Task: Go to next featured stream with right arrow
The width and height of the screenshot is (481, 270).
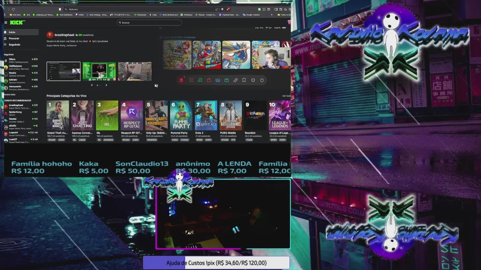Action: 106,85
